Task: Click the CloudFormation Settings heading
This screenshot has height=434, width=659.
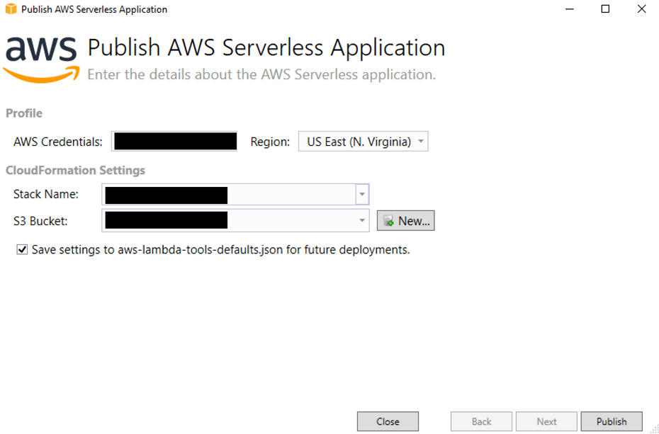Action: pos(75,170)
